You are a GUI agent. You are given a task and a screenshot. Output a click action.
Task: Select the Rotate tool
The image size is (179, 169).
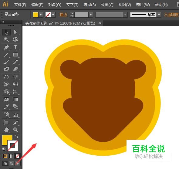point(6,77)
